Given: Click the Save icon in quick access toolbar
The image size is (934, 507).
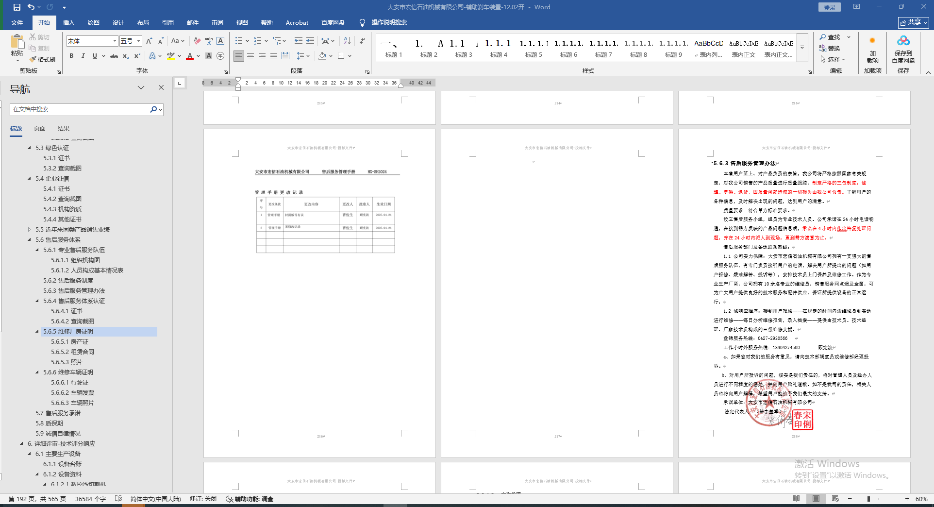Looking at the screenshot, I should pos(17,7).
